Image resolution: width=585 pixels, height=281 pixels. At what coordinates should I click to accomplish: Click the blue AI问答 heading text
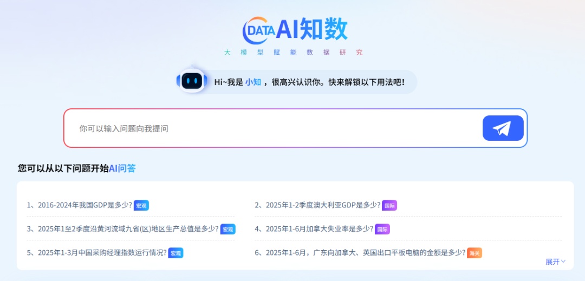pos(122,168)
